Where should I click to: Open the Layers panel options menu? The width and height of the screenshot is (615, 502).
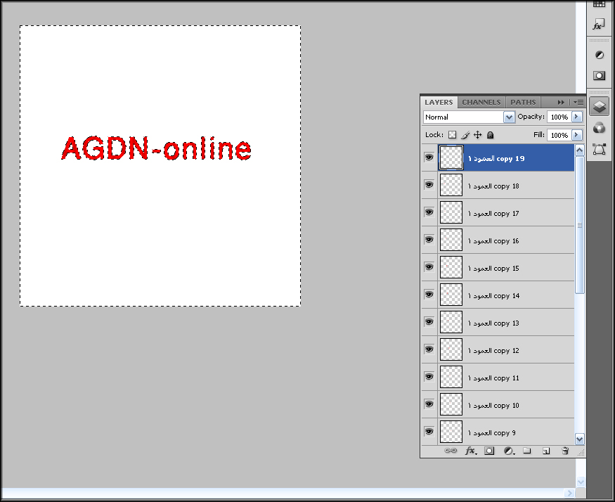(x=578, y=102)
